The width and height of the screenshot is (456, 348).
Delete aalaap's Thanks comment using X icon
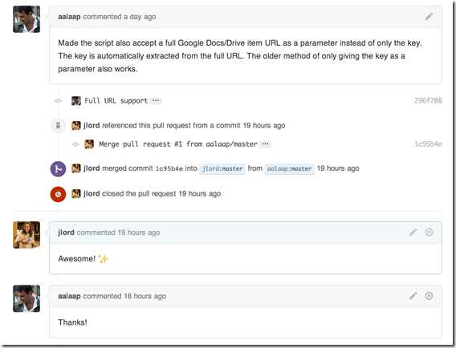[x=429, y=296]
